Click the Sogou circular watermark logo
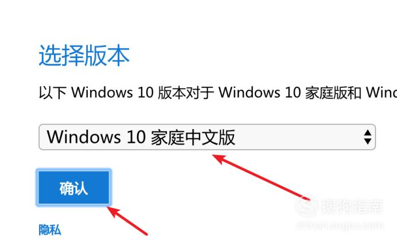Viewport: 397px width, 245px height. (307, 207)
